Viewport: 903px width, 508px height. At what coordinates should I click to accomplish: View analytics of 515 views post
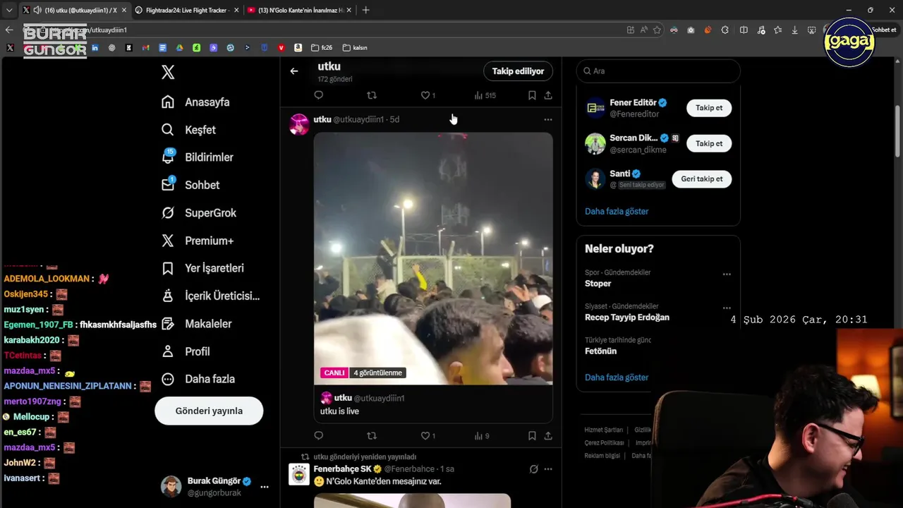pyautogui.click(x=485, y=95)
